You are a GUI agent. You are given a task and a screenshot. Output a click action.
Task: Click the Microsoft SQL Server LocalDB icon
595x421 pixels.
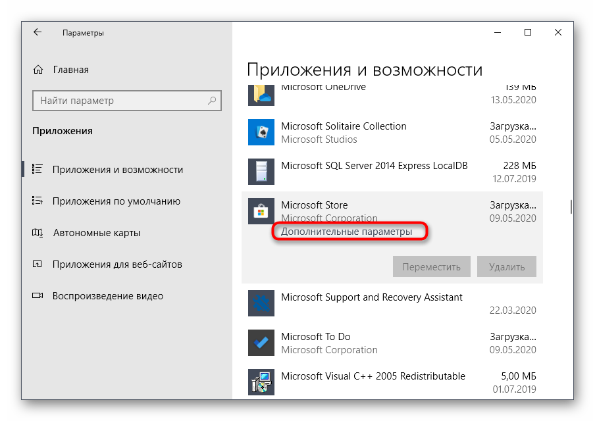click(x=261, y=172)
